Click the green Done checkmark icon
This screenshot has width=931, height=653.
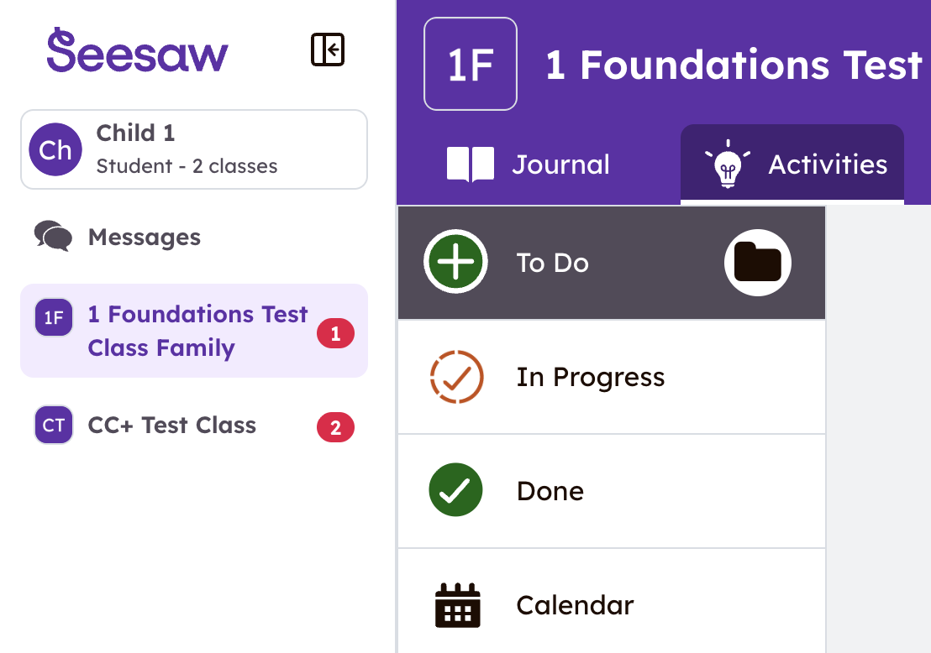point(455,490)
